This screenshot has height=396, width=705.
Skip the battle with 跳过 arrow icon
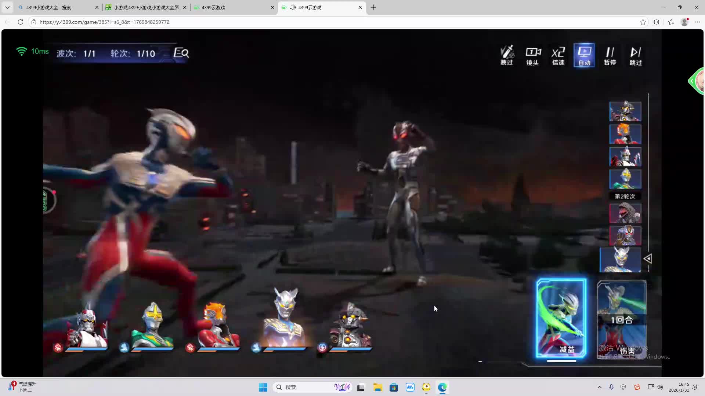(636, 55)
